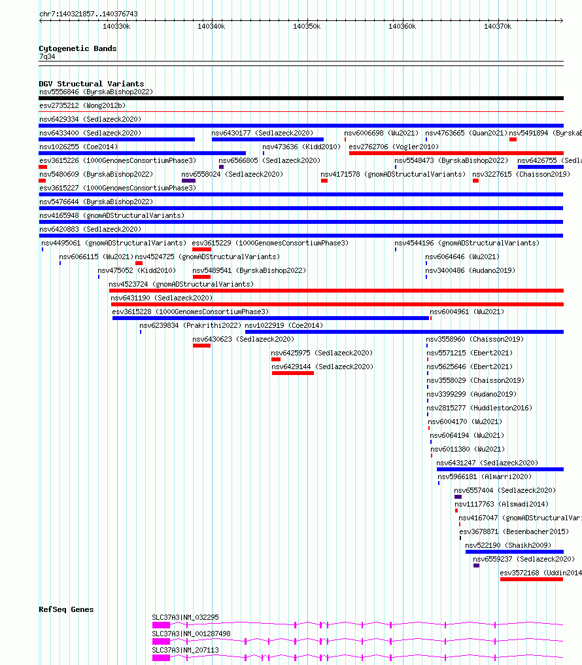582x665 pixels.
Task: Open nsv6425975 (Sedlazeck2020) label
Action: pos(322,353)
